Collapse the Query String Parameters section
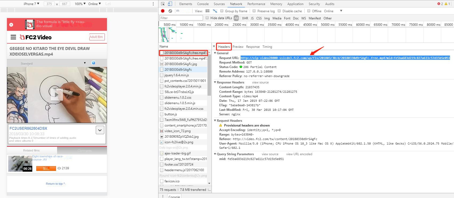The image size is (454, 198). tap(215, 154)
